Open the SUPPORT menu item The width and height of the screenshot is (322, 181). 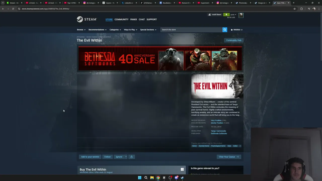coord(152,19)
